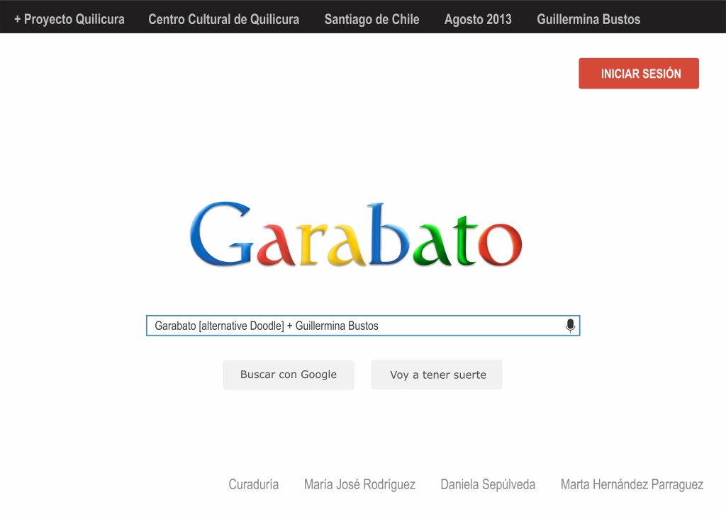
Task: Open Guillermina Bustos in the top bar
Action: (588, 19)
